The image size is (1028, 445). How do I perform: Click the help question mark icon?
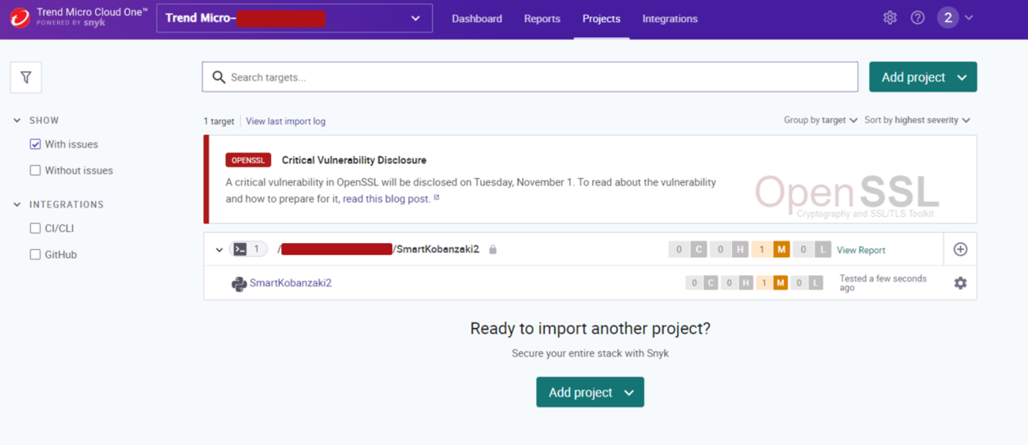pyautogui.click(x=918, y=18)
